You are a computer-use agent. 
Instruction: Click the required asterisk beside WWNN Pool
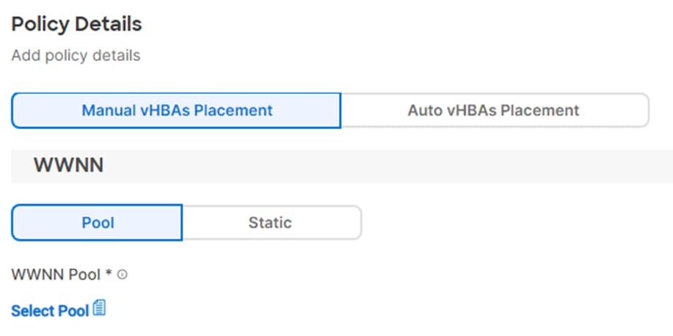pos(108,273)
